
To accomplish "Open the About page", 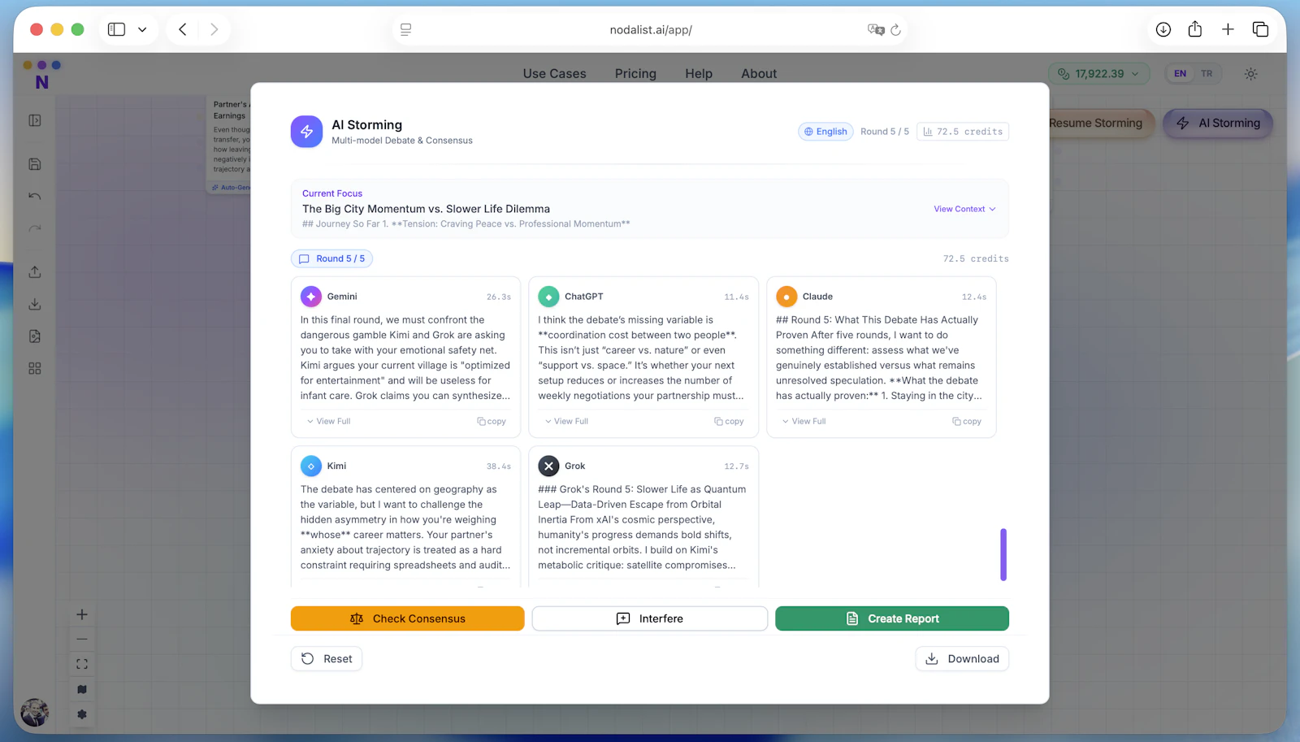I will [x=759, y=73].
